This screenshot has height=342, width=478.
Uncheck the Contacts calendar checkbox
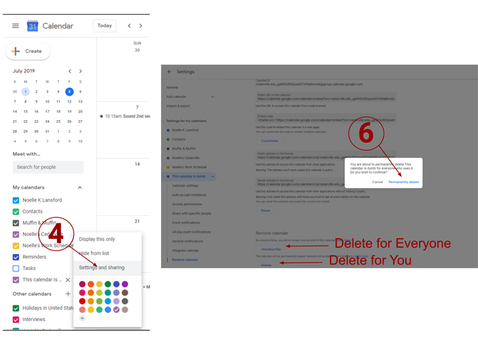(16, 212)
